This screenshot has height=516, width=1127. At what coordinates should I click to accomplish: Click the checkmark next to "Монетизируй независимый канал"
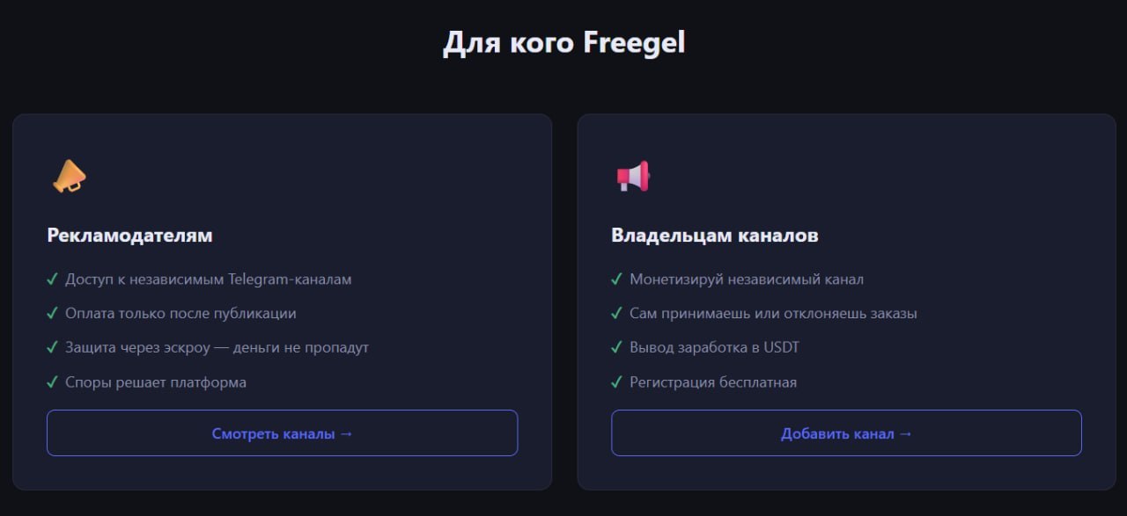coord(616,280)
